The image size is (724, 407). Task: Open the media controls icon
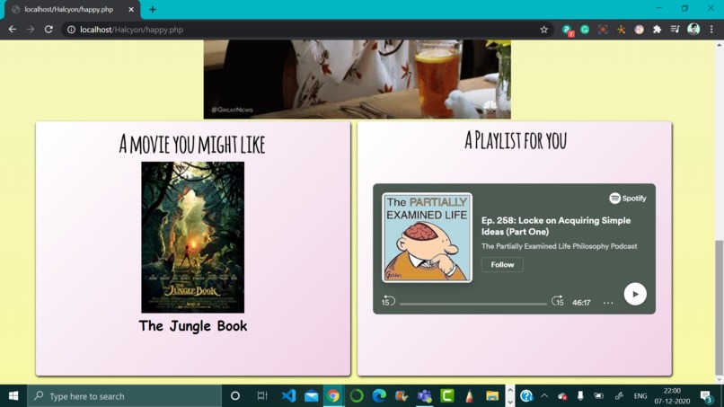(675, 30)
